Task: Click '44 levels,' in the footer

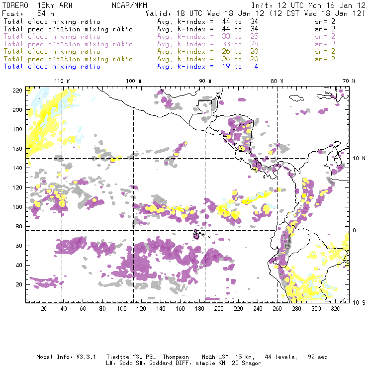Action: click(x=281, y=357)
